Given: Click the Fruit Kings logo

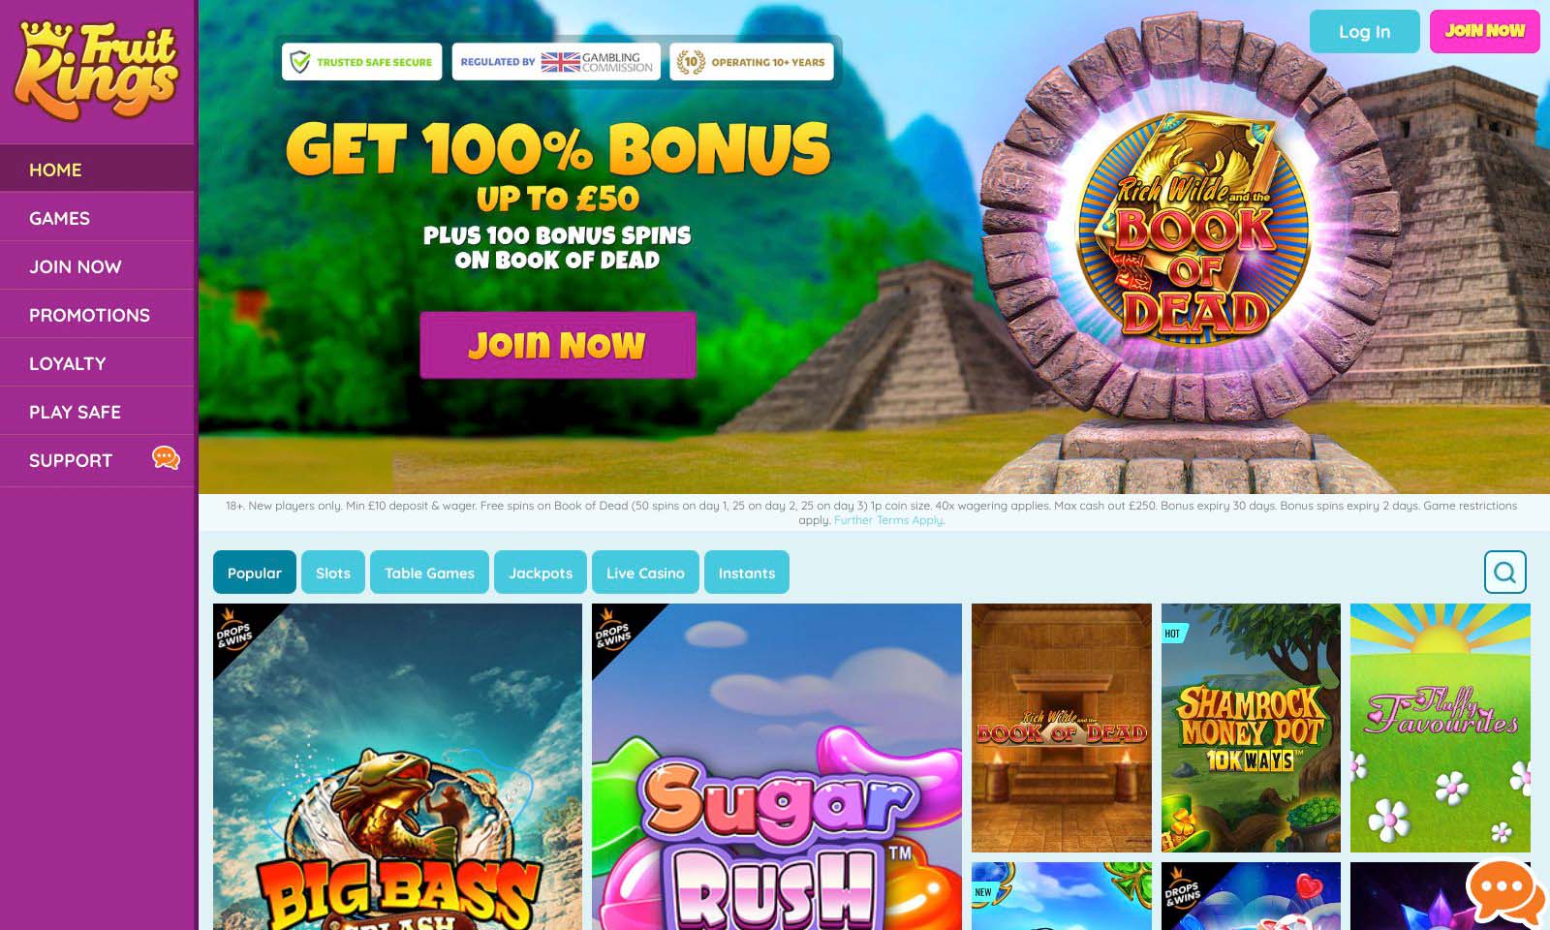Looking at the screenshot, I should tap(97, 70).
